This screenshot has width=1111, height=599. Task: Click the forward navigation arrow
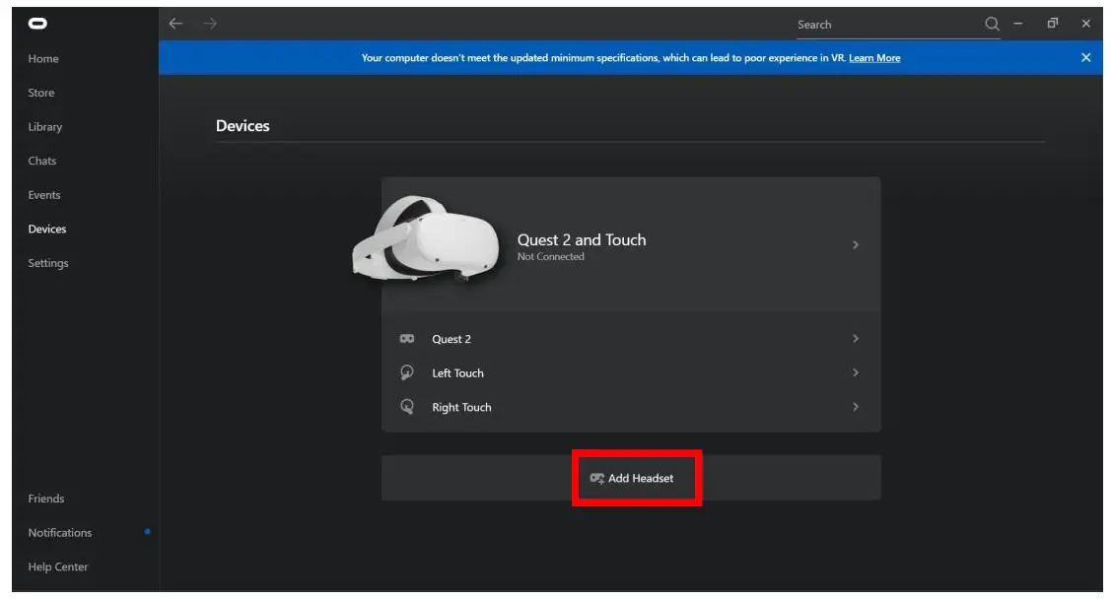pos(210,24)
